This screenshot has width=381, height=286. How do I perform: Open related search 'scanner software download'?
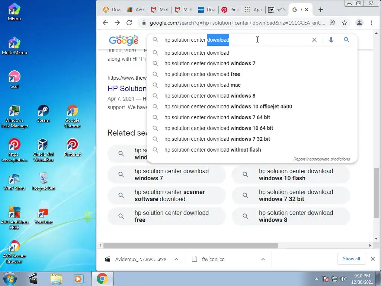(x=166, y=196)
